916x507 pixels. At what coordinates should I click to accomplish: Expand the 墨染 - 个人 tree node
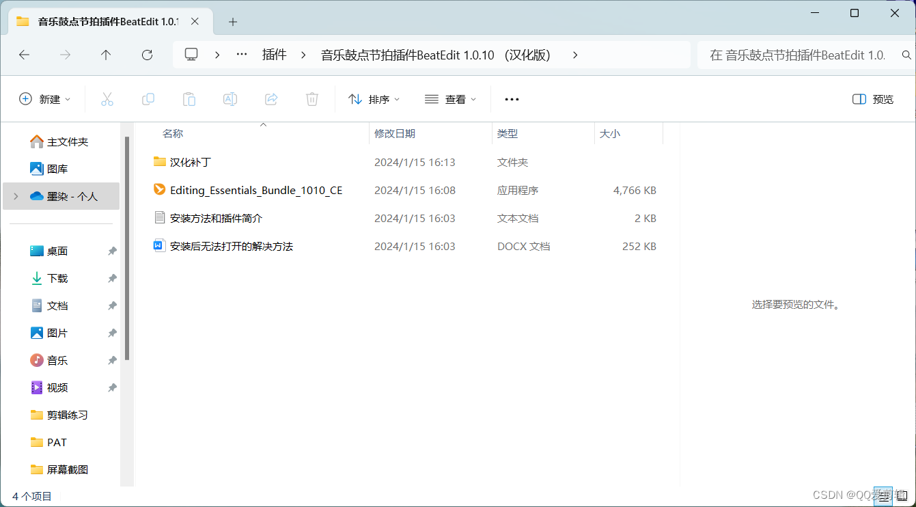click(x=16, y=196)
